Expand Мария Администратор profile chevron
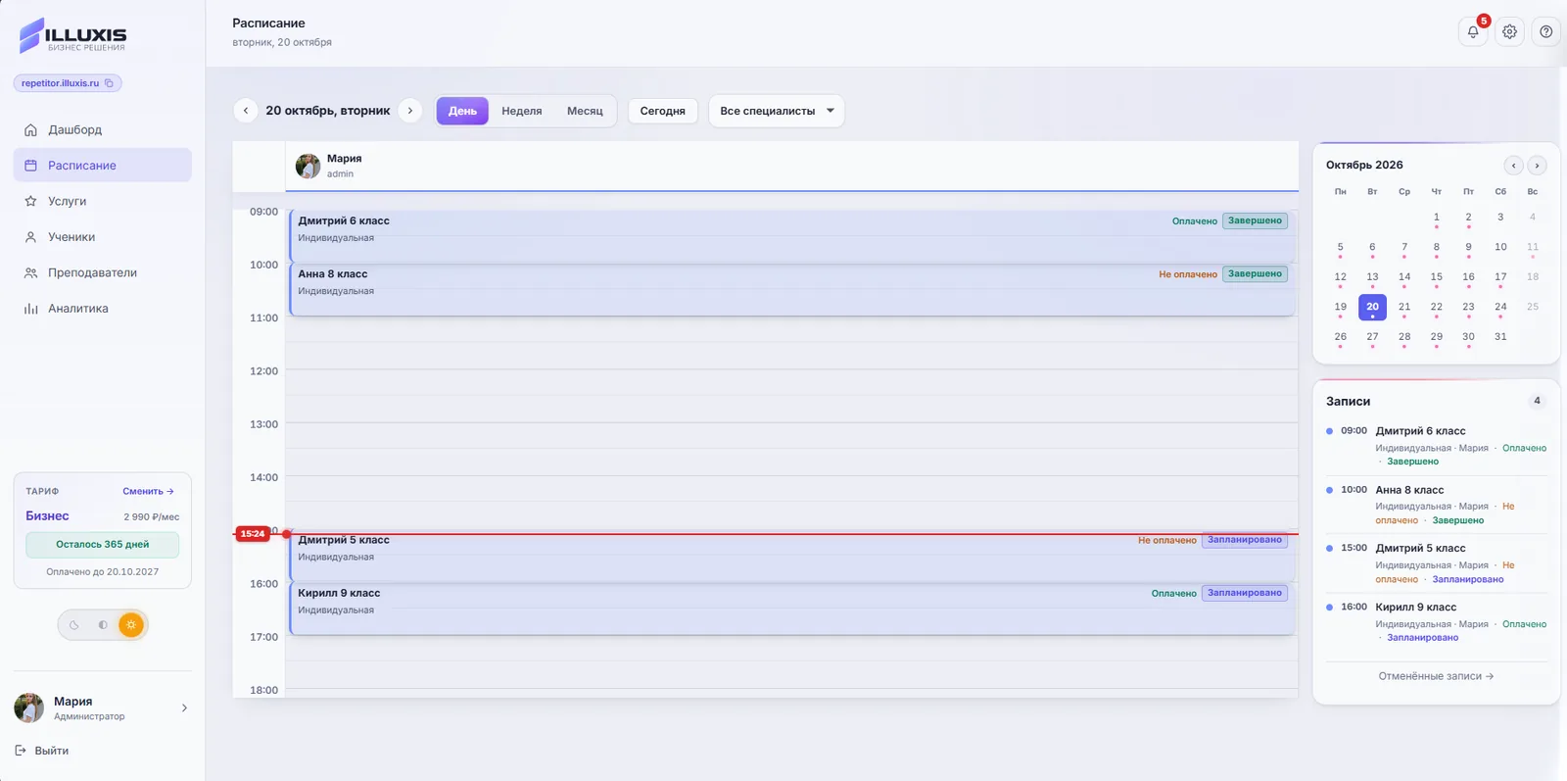The height and width of the screenshot is (781, 1567). click(x=184, y=708)
